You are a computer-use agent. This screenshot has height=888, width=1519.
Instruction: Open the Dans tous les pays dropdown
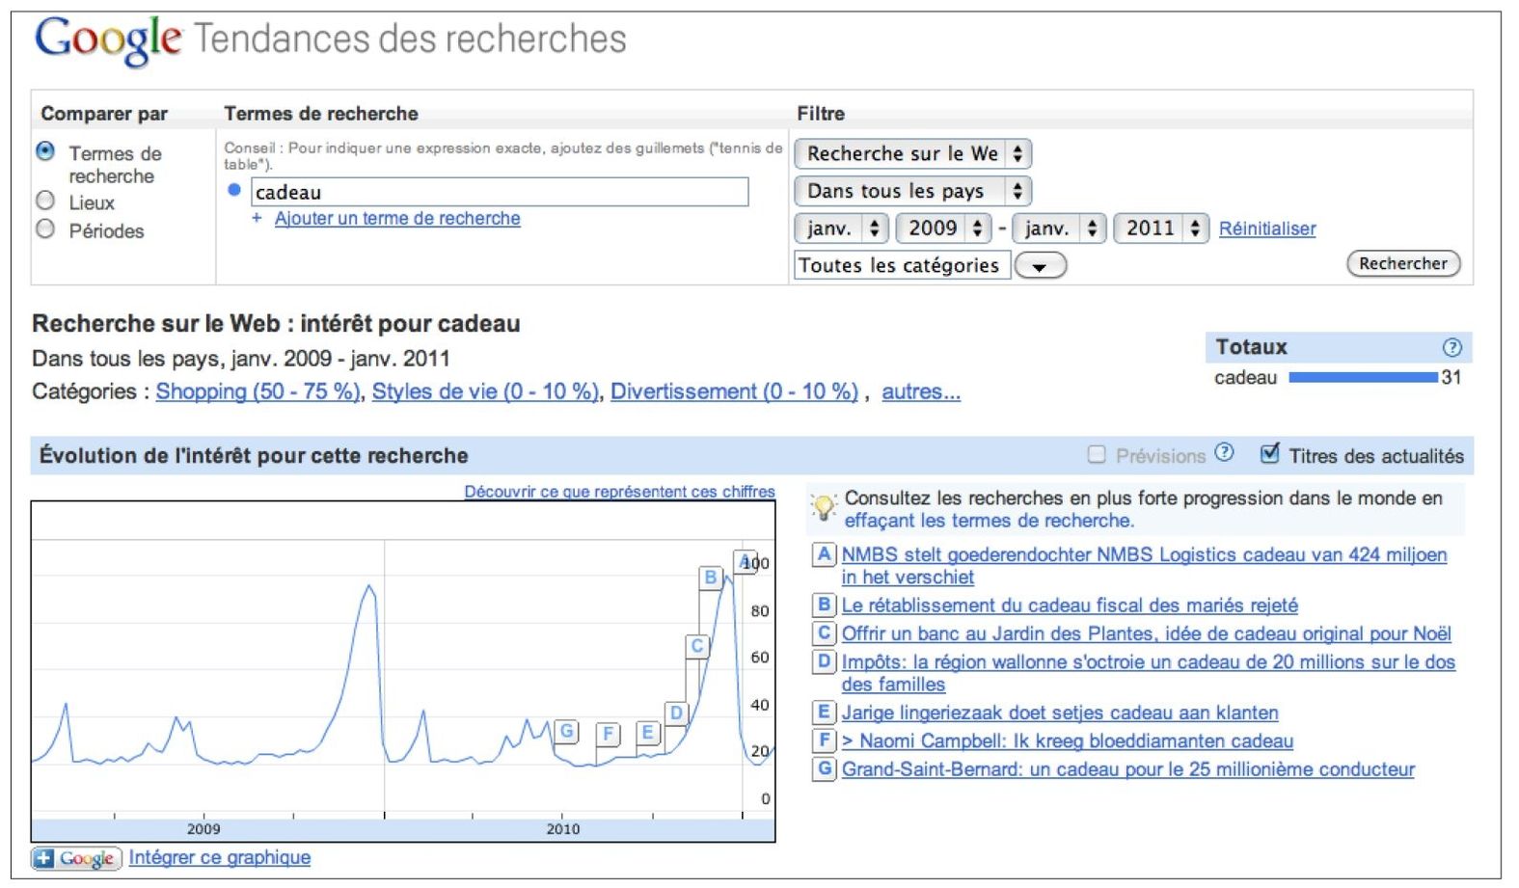[x=911, y=191]
